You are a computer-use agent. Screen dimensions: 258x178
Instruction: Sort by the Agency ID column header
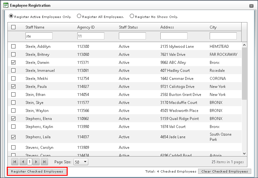point(86,27)
